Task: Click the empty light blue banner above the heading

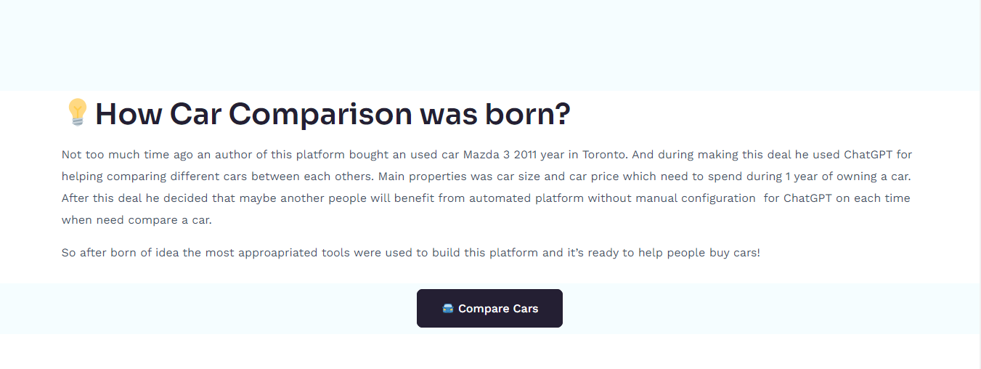Action: tap(490, 45)
